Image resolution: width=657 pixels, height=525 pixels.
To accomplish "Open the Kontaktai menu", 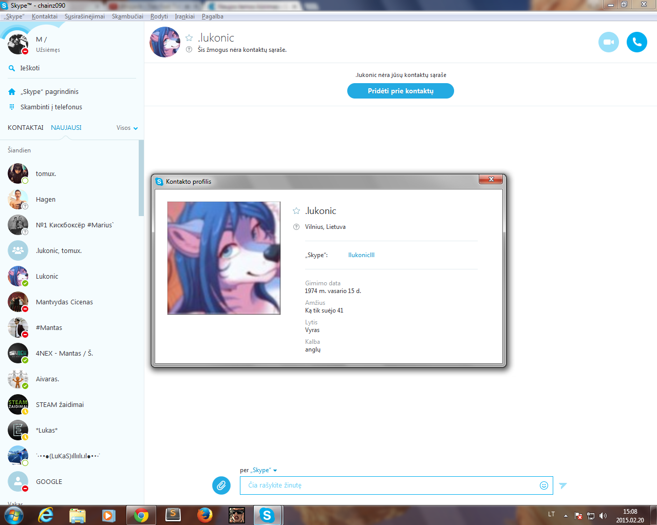I will coord(45,16).
